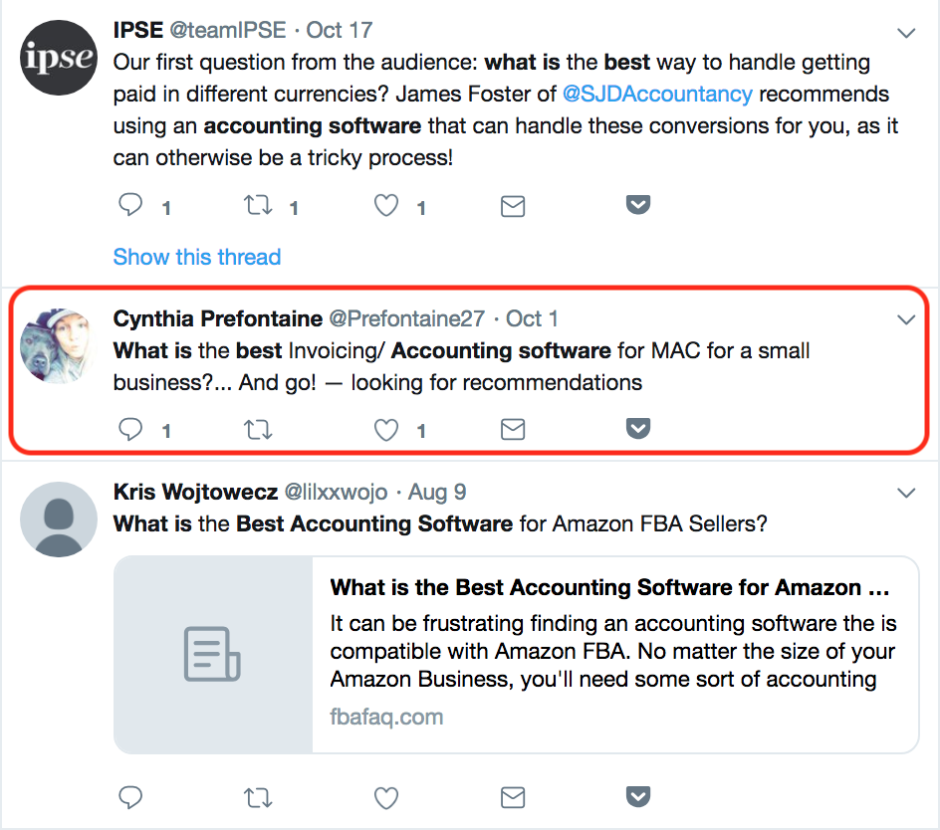Viewport: 940px width, 830px height.
Task: Like the IPSE tweet
Action: tap(386, 206)
